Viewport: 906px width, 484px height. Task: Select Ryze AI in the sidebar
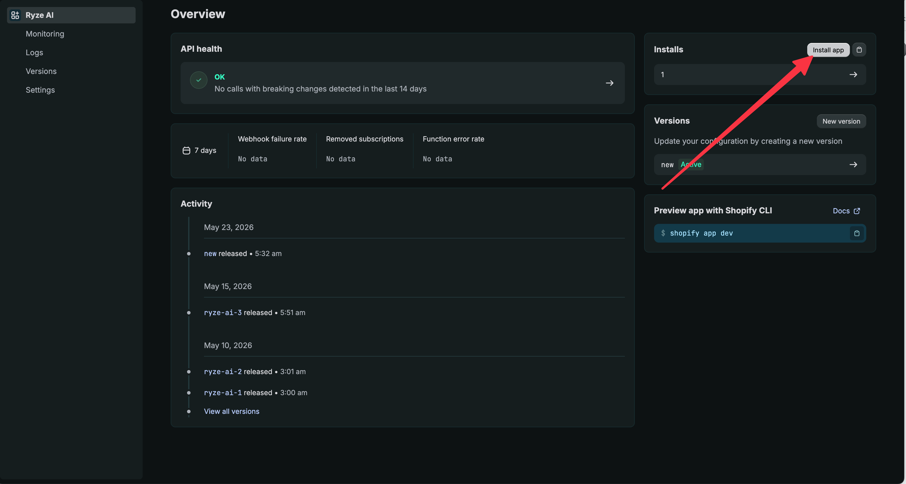(71, 15)
